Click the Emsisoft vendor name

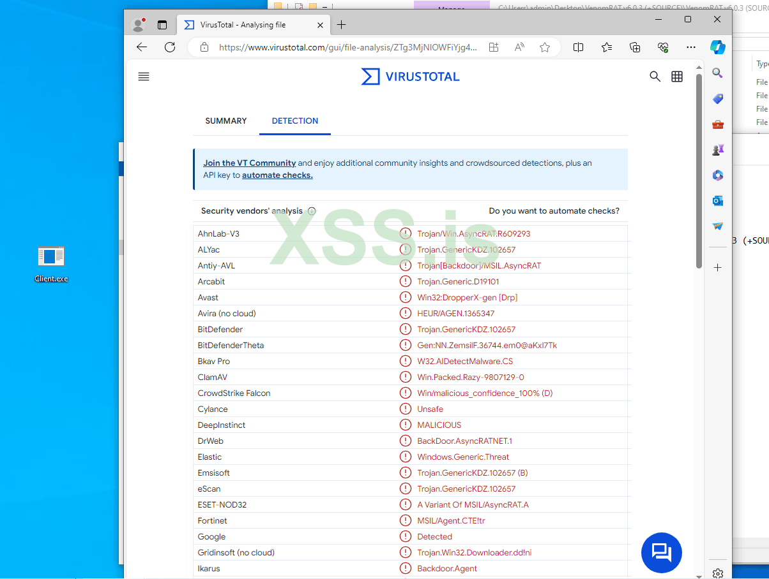pos(213,473)
